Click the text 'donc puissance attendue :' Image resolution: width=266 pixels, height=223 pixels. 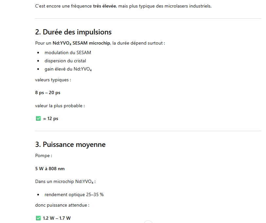pos(62,205)
